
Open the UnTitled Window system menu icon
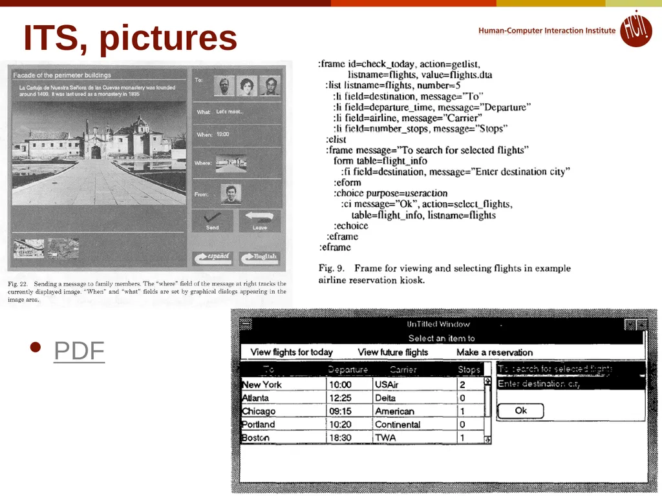coord(246,324)
